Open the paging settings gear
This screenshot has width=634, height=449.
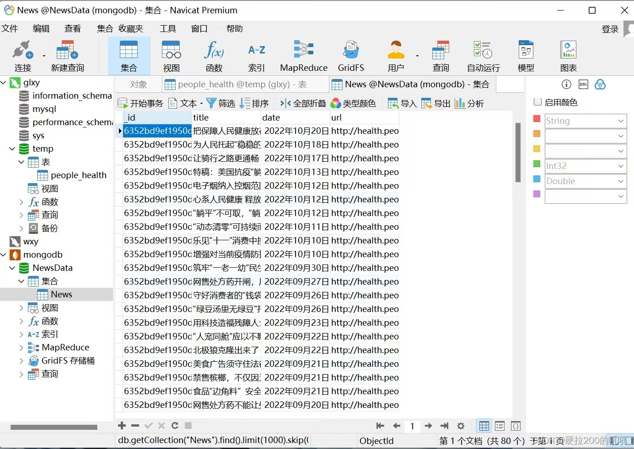coord(461,426)
